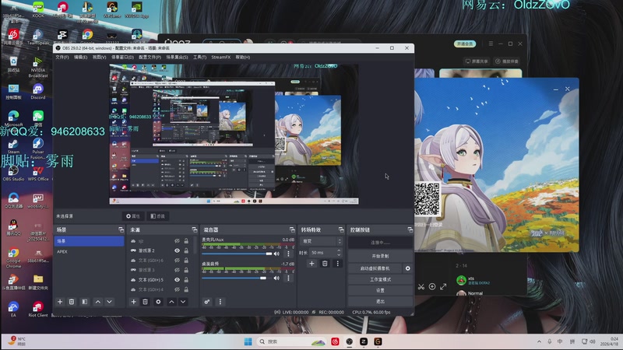The width and height of the screenshot is (623, 350).
Task: Adjust the 麦克风/Aux volume slider
Action: pos(237,254)
